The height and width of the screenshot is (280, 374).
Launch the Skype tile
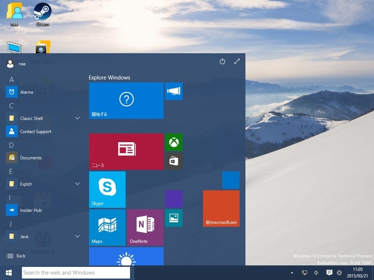tap(108, 189)
